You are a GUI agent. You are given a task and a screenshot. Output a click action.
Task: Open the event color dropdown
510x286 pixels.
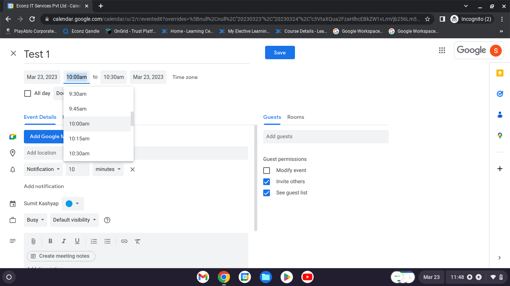(x=73, y=204)
